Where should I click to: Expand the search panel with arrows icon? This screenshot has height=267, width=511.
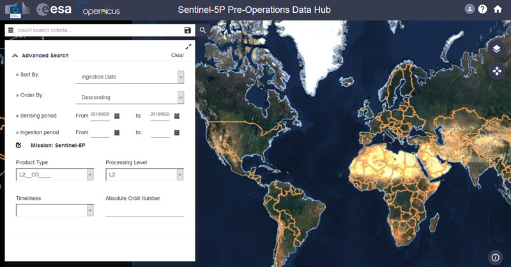[x=188, y=47]
